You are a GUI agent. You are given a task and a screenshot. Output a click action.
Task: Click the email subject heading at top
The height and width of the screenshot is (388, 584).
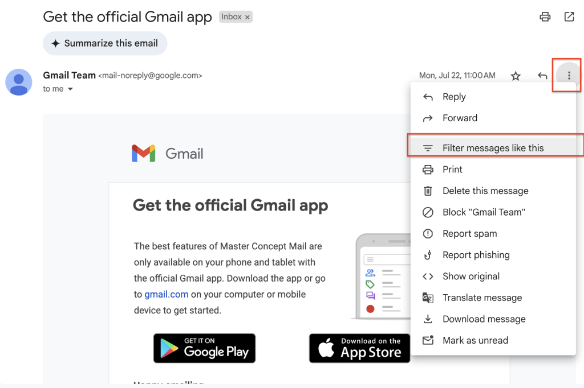tap(127, 17)
